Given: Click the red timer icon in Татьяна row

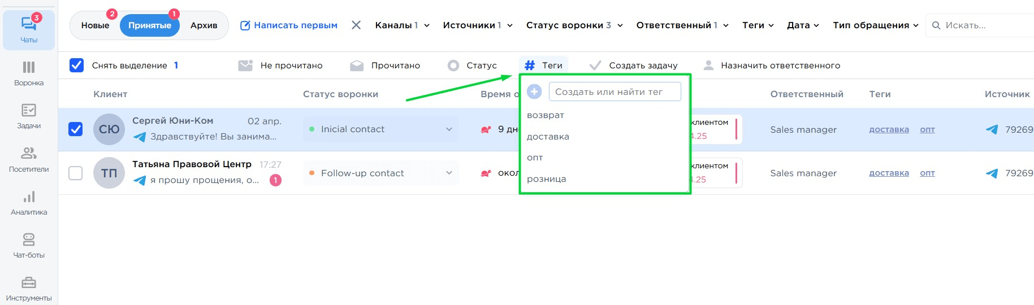Looking at the screenshot, I should click(486, 173).
